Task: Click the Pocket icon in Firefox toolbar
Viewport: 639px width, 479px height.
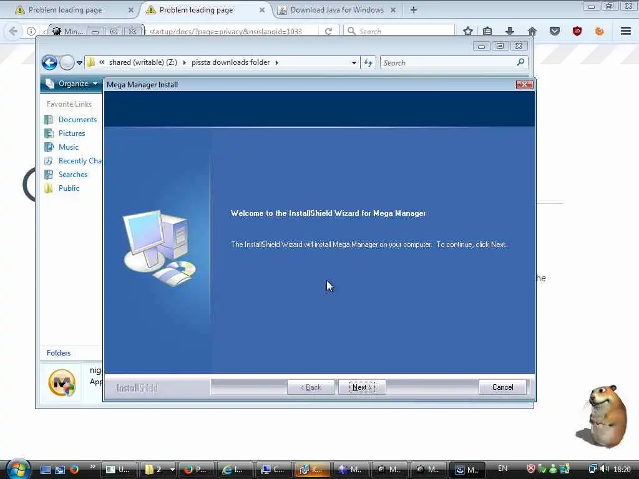Action: (x=555, y=31)
